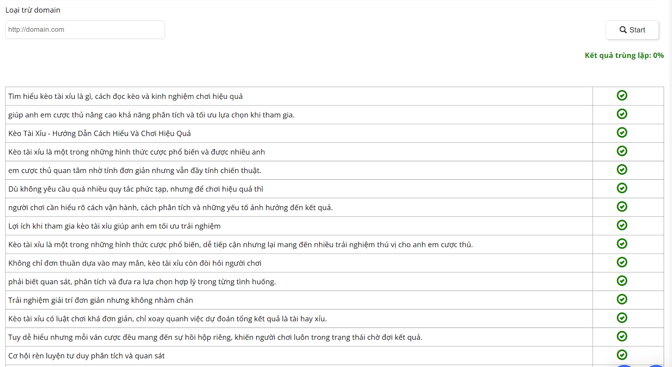Viewport: 672px width, 367px height.
Task: Click check icon for 'dễ tiếp cận nhưng lại mang đến' row
Action: click(x=622, y=244)
